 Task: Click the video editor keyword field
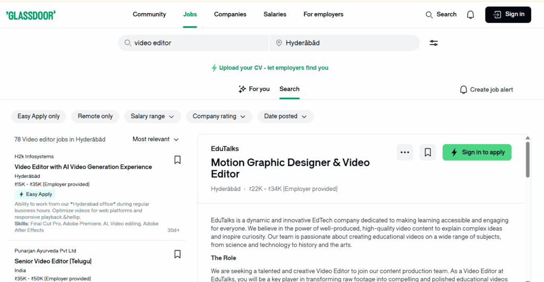(193, 43)
